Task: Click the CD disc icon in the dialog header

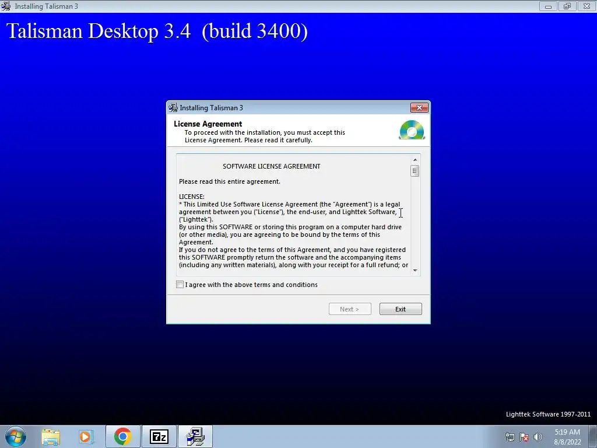Action: point(412,130)
